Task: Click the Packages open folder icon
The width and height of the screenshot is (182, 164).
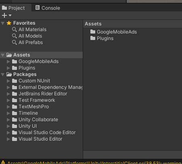Action: click(x=9, y=74)
